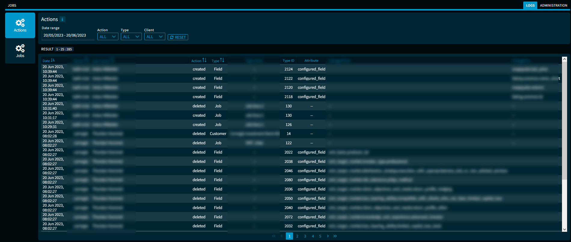Select current page 1 button
This screenshot has width=571, height=242.
click(289, 236)
